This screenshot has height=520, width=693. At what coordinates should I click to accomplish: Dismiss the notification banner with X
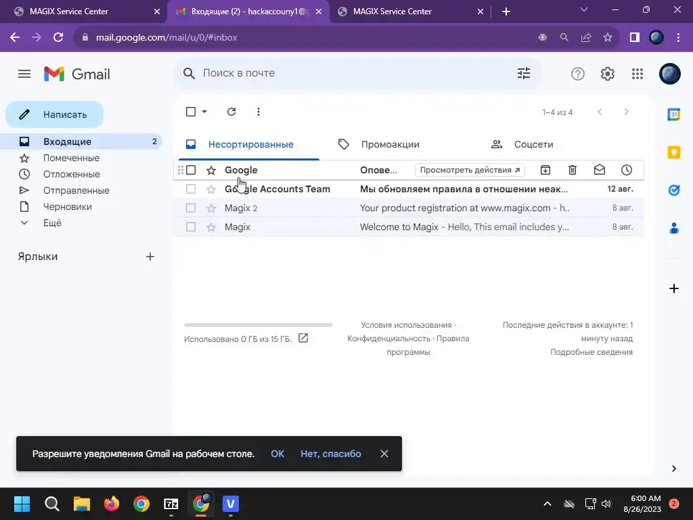coord(384,454)
